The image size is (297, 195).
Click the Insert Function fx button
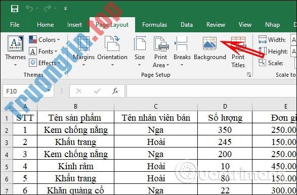coord(115,91)
